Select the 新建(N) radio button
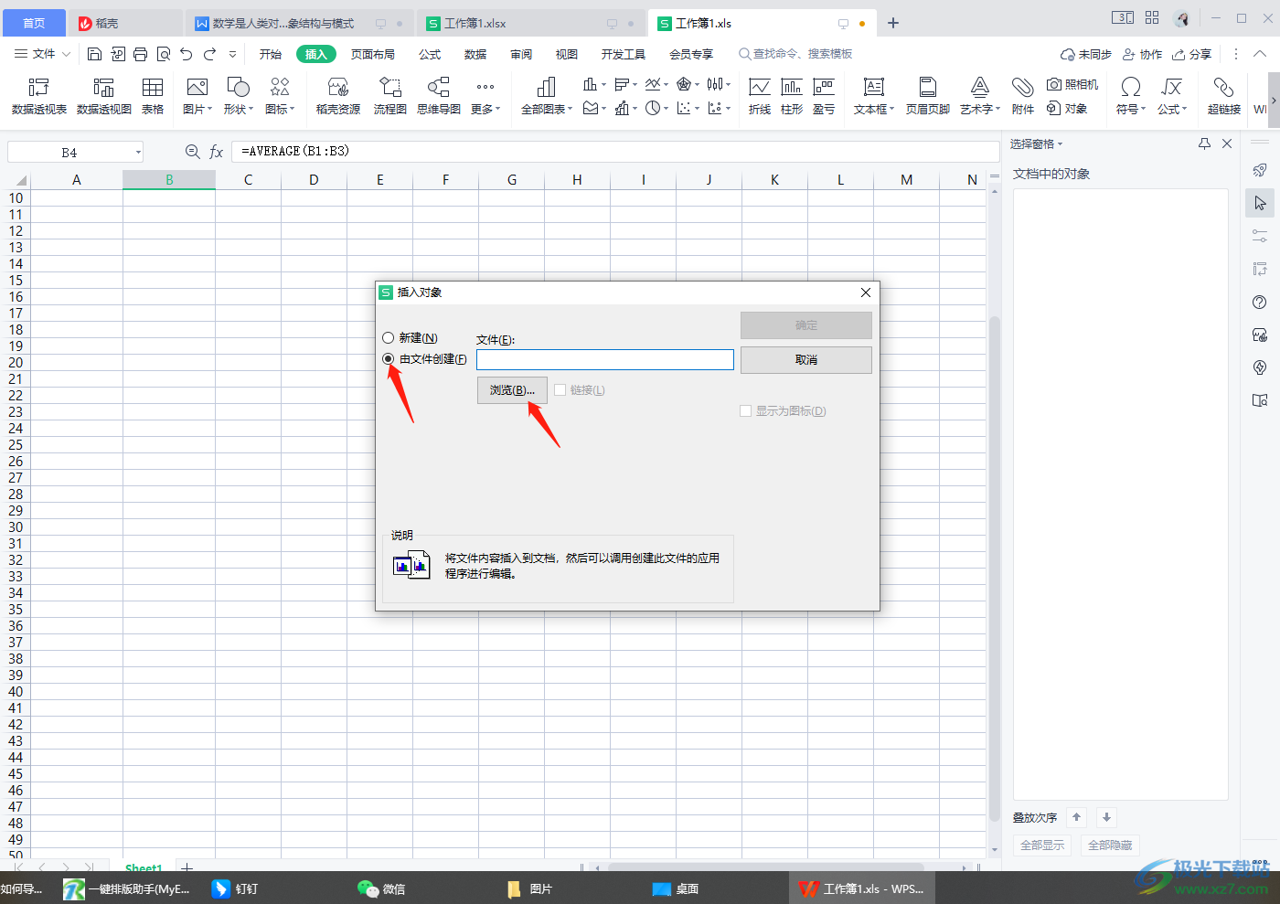The image size is (1280, 904). (389, 338)
